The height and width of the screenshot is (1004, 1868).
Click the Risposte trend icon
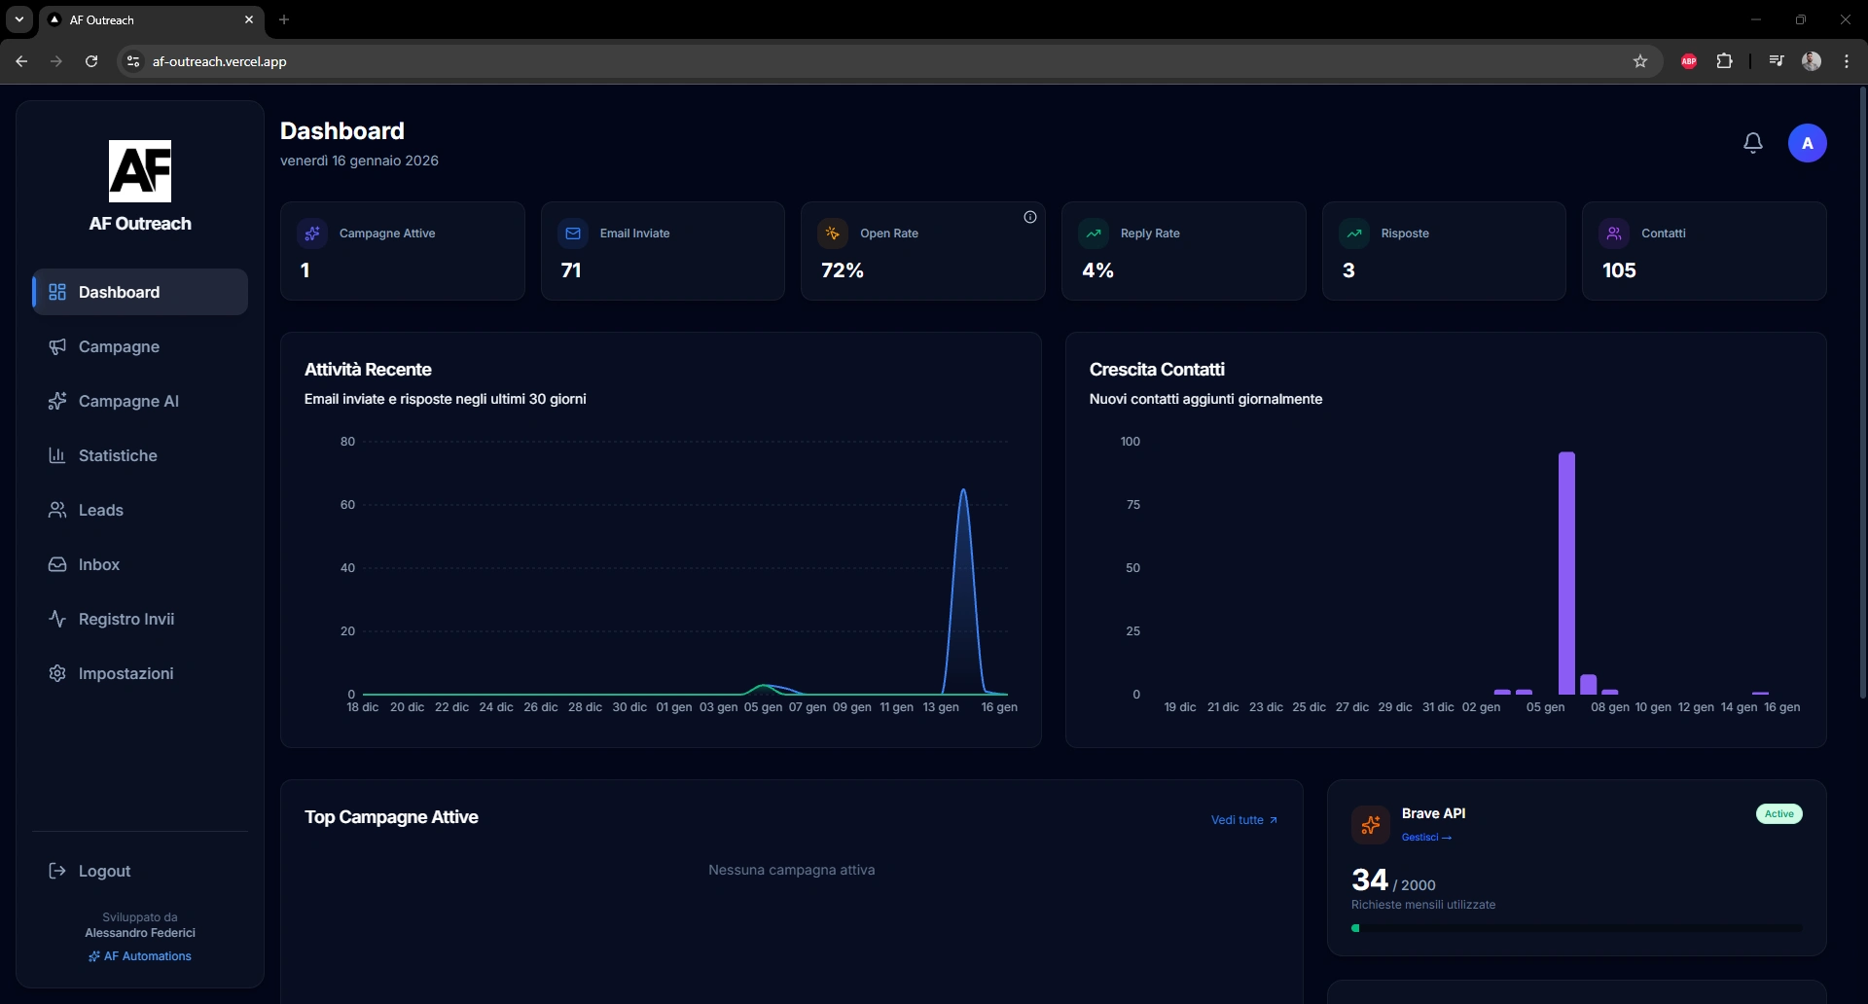tap(1354, 233)
